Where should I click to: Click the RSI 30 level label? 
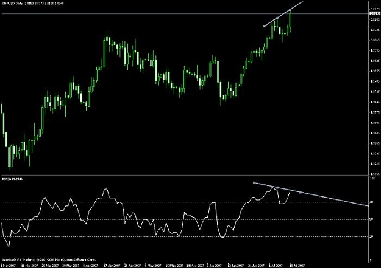pyautogui.click(x=371, y=236)
